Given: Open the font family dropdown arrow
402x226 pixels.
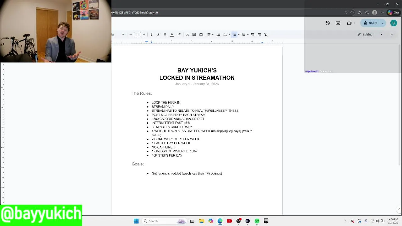Looking at the screenshot, I should [x=123, y=35].
